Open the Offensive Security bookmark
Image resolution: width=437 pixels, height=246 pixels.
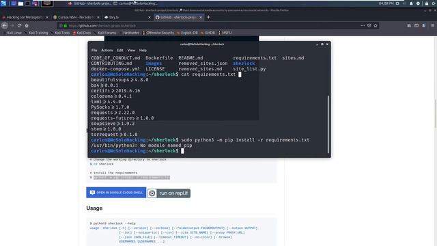(158, 33)
